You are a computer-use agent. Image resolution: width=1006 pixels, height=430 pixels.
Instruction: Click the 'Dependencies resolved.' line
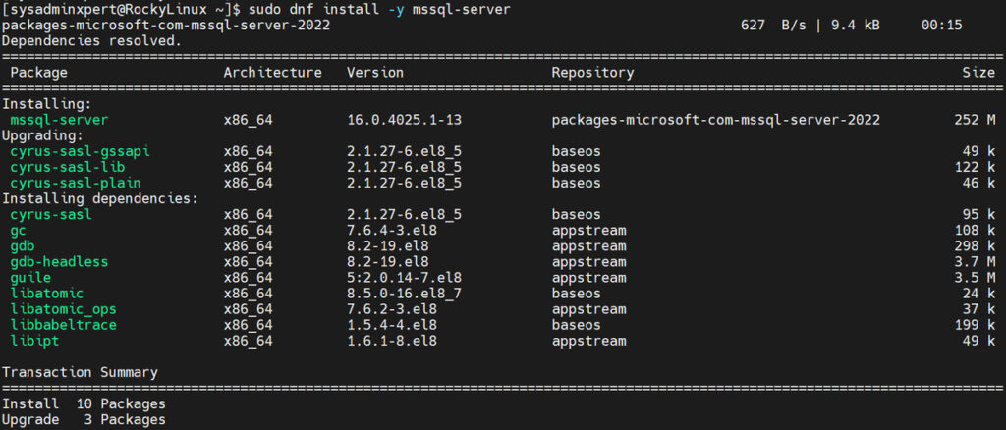coord(92,41)
